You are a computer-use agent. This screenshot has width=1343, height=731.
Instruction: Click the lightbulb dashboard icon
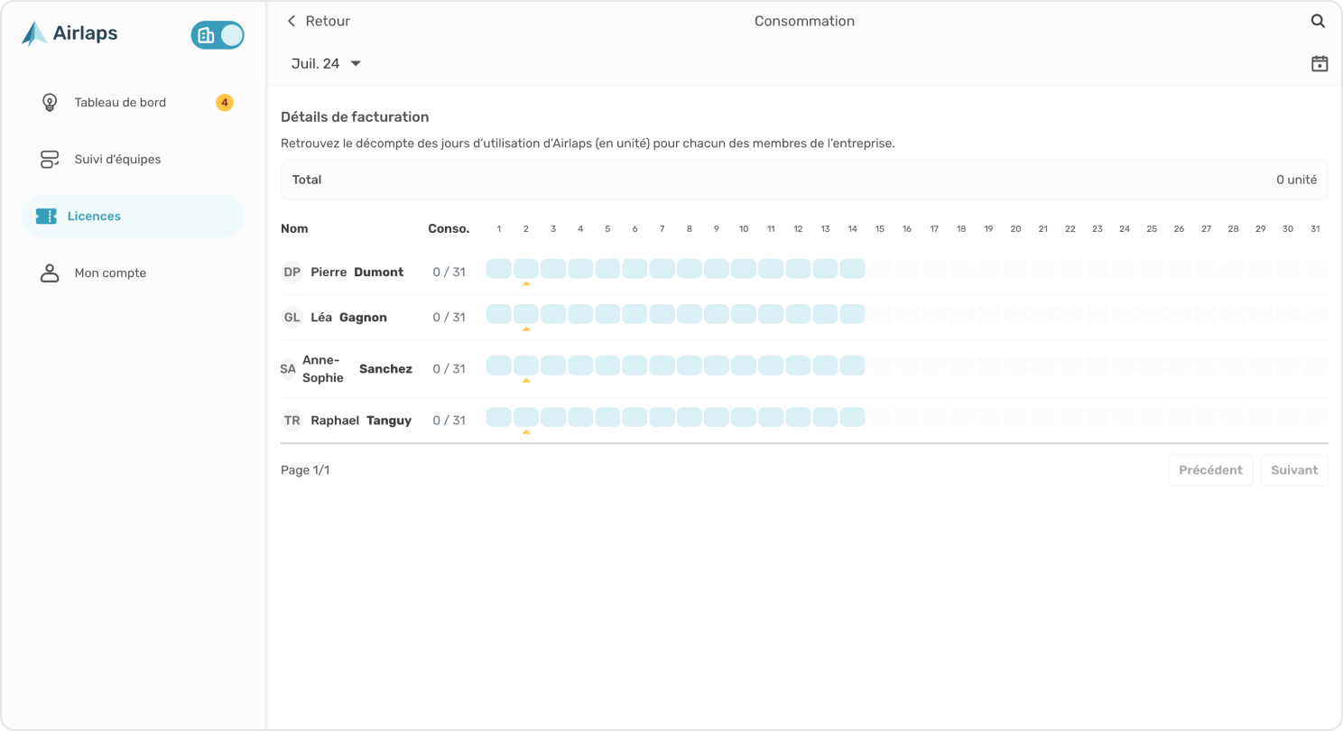click(x=50, y=103)
